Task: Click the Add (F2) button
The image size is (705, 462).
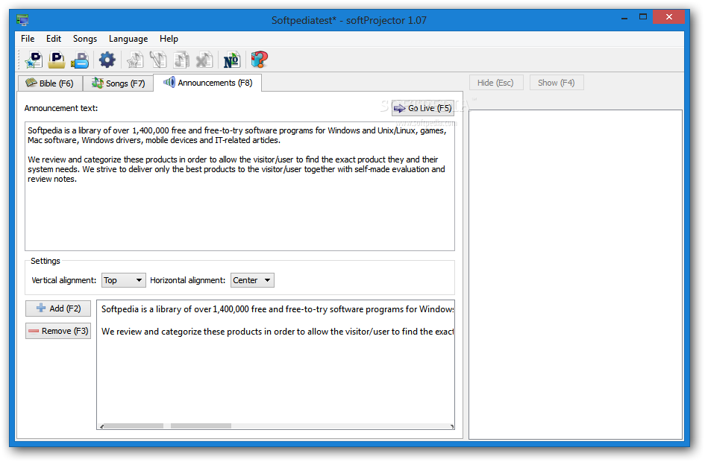Action: 58,308
